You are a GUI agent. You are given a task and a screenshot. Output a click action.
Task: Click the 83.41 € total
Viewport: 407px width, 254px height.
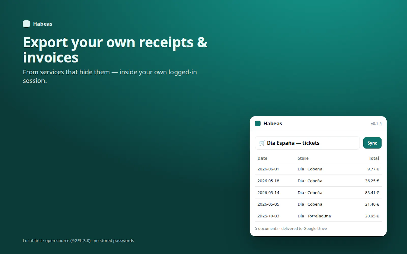point(372,193)
